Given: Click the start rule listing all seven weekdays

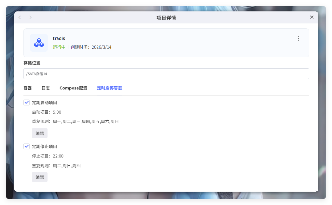Looking at the screenshot, I should pos(75,121).
